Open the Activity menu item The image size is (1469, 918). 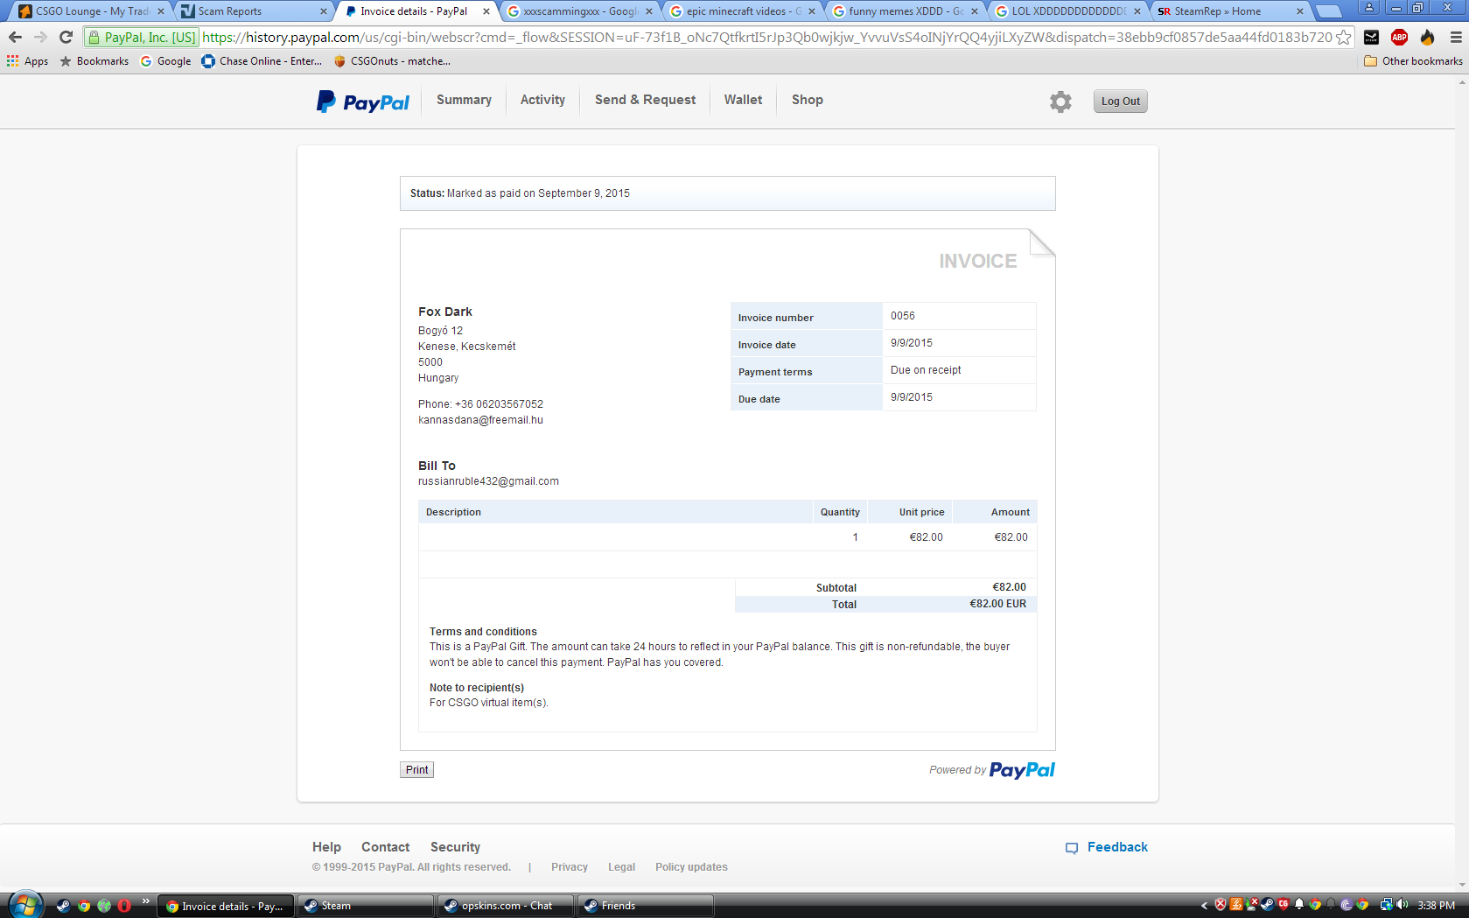542,100
